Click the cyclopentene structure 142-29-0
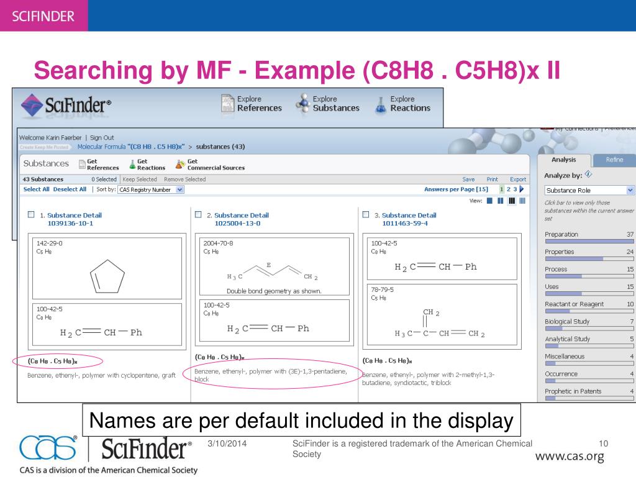The width and height of the screenshot is (636, 477). point(107,268)
